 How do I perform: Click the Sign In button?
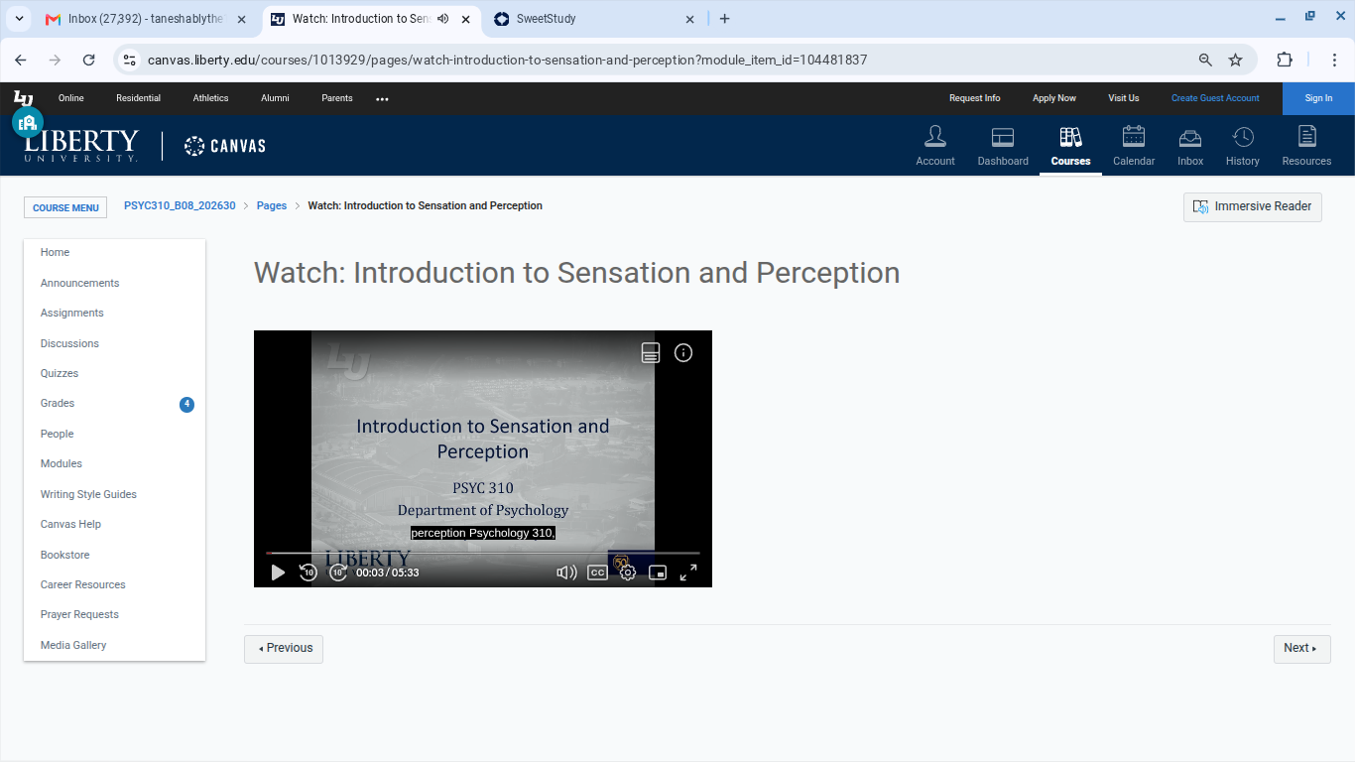pyautogui.click(x=1318, y=98)
